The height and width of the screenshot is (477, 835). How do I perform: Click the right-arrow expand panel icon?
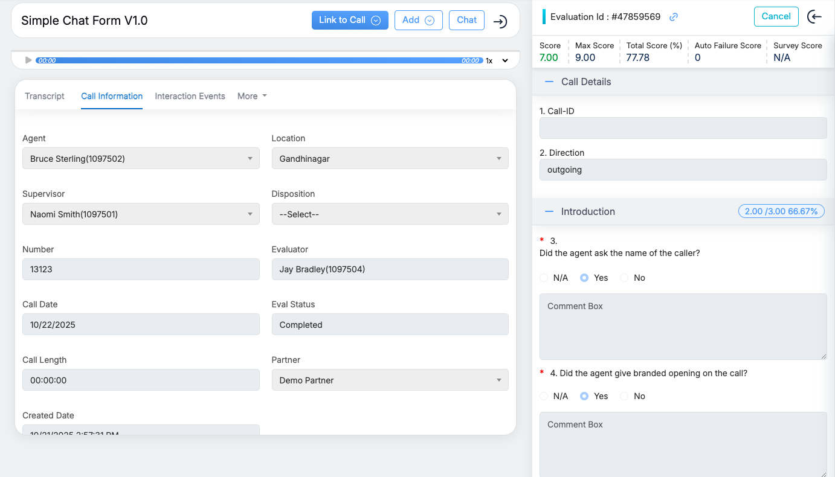[500, 21]
